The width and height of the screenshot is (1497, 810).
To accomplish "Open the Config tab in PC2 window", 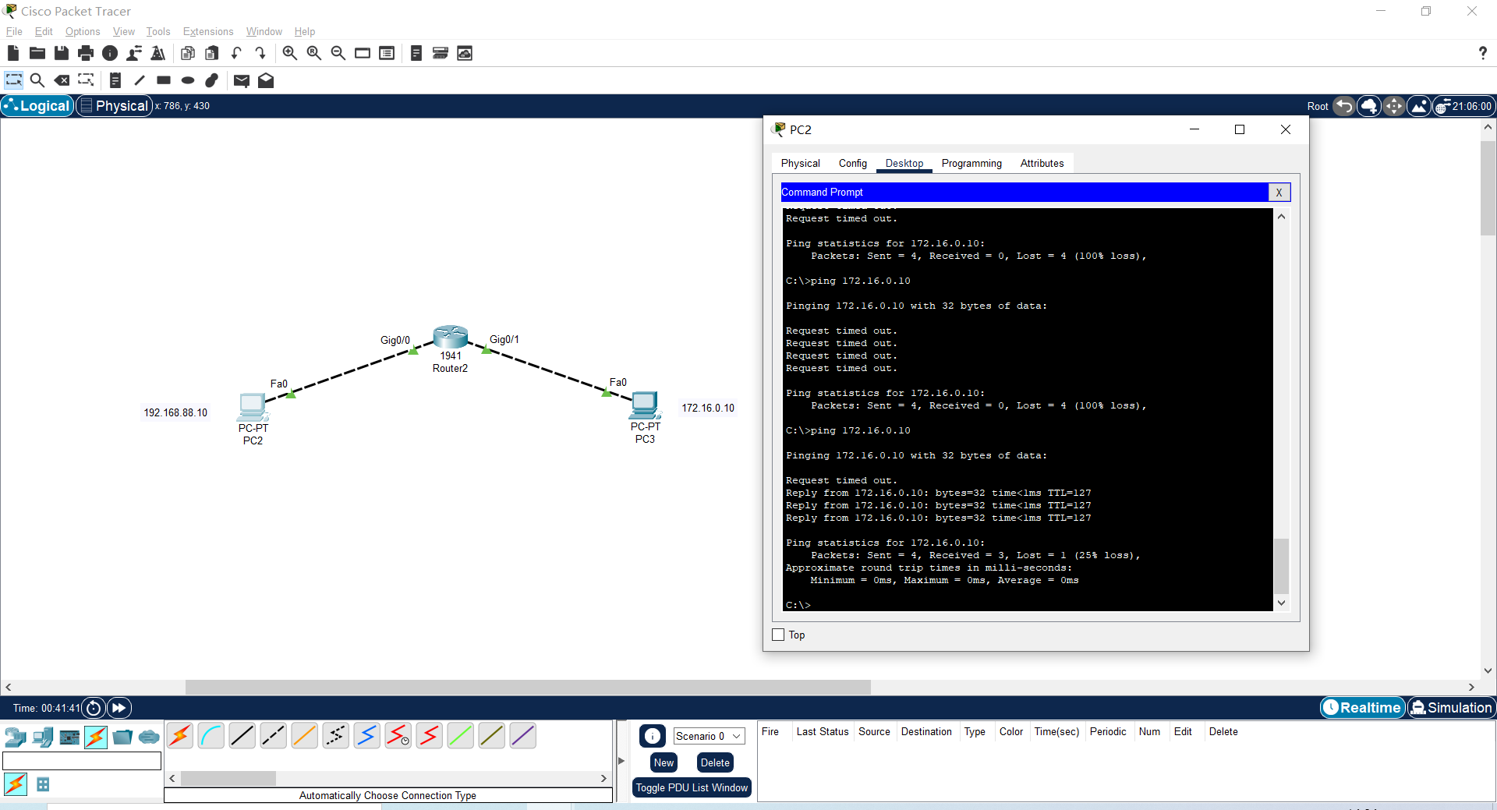I will pyautogui.click(x=853, y=163).
